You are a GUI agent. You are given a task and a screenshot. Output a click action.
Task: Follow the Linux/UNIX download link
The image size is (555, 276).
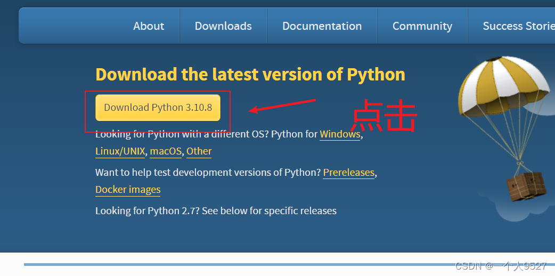click(120, 151)
